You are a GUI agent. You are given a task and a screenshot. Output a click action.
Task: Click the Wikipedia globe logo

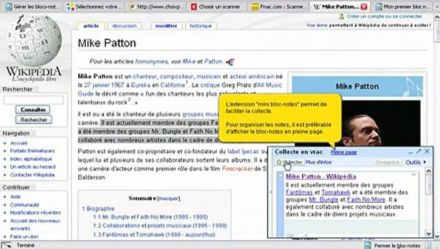[34, 41]
